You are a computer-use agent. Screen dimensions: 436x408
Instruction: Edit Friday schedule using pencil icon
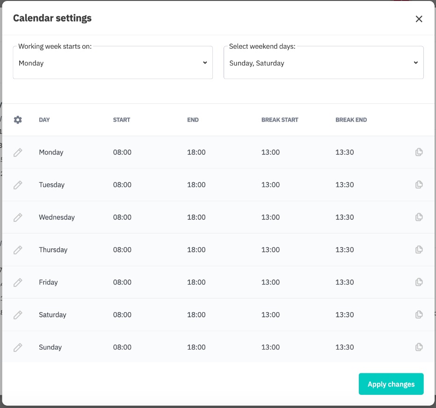(18, 283)
